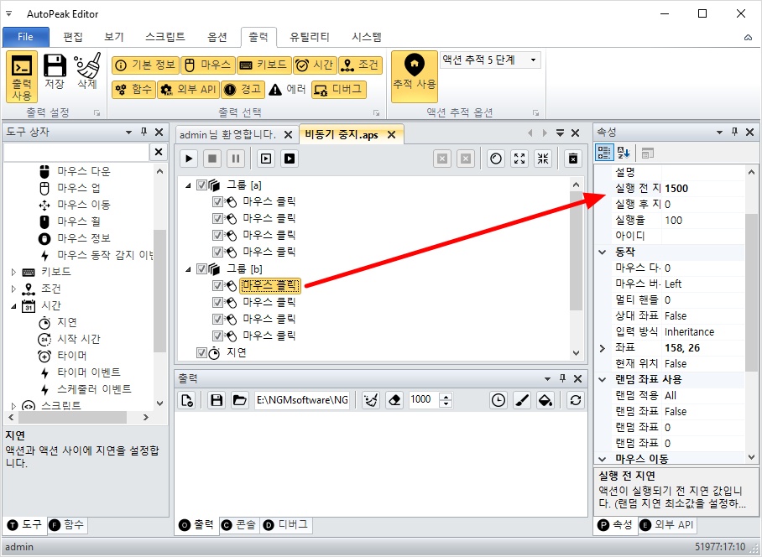Collapse the 동작 property section
The height and width of the screenshot is (557, 762).
[603, 252]
